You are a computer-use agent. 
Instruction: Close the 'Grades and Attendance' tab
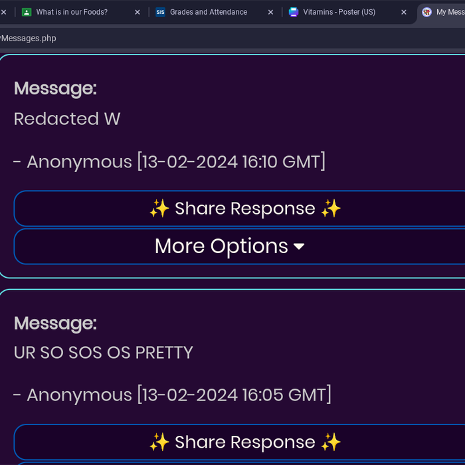tap(270, 12)
